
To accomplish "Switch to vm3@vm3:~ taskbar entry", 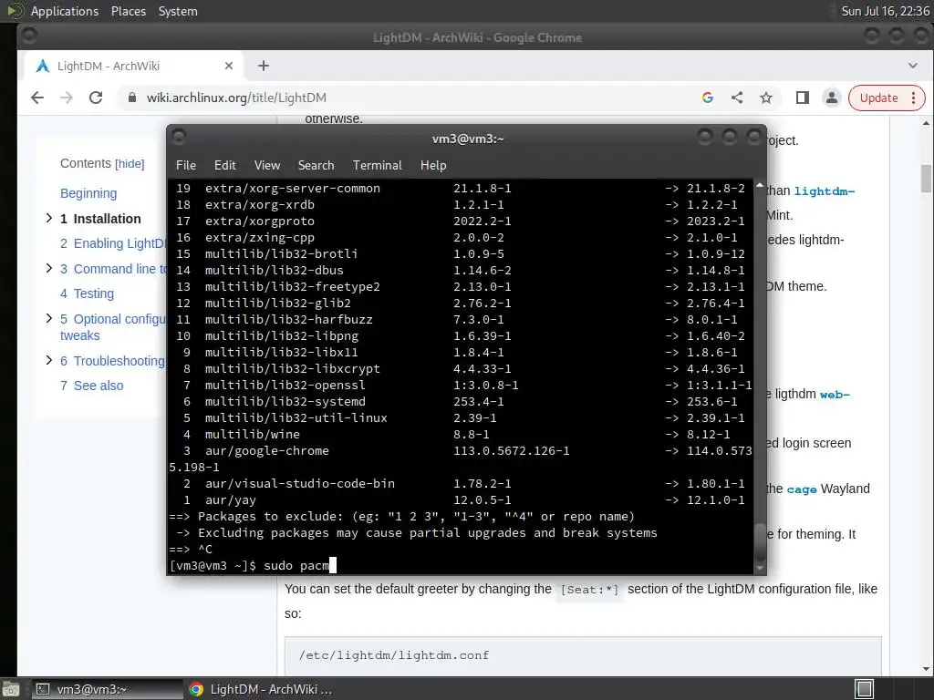I will tap(106, 689).
